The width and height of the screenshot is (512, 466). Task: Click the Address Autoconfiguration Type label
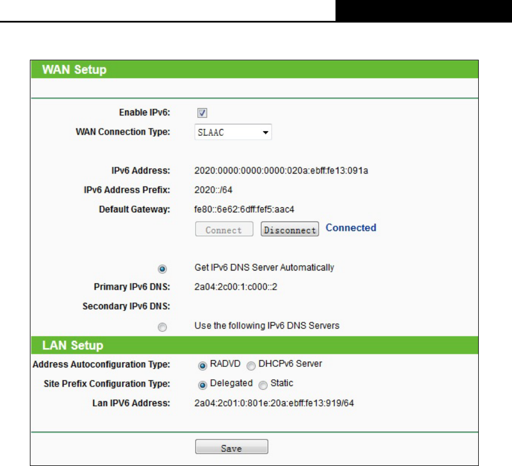click(101, 365)
